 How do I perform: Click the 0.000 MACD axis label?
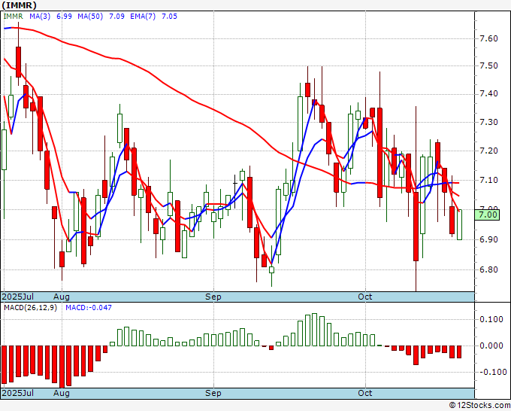click(491, 346)
